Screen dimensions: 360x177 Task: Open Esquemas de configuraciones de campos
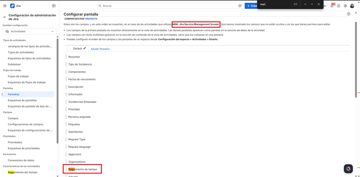pyautogui.click(x=30, y=130)
